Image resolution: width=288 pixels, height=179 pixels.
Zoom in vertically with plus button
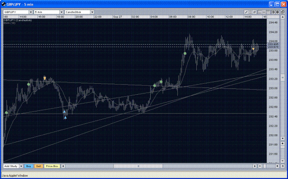point(282,144)
